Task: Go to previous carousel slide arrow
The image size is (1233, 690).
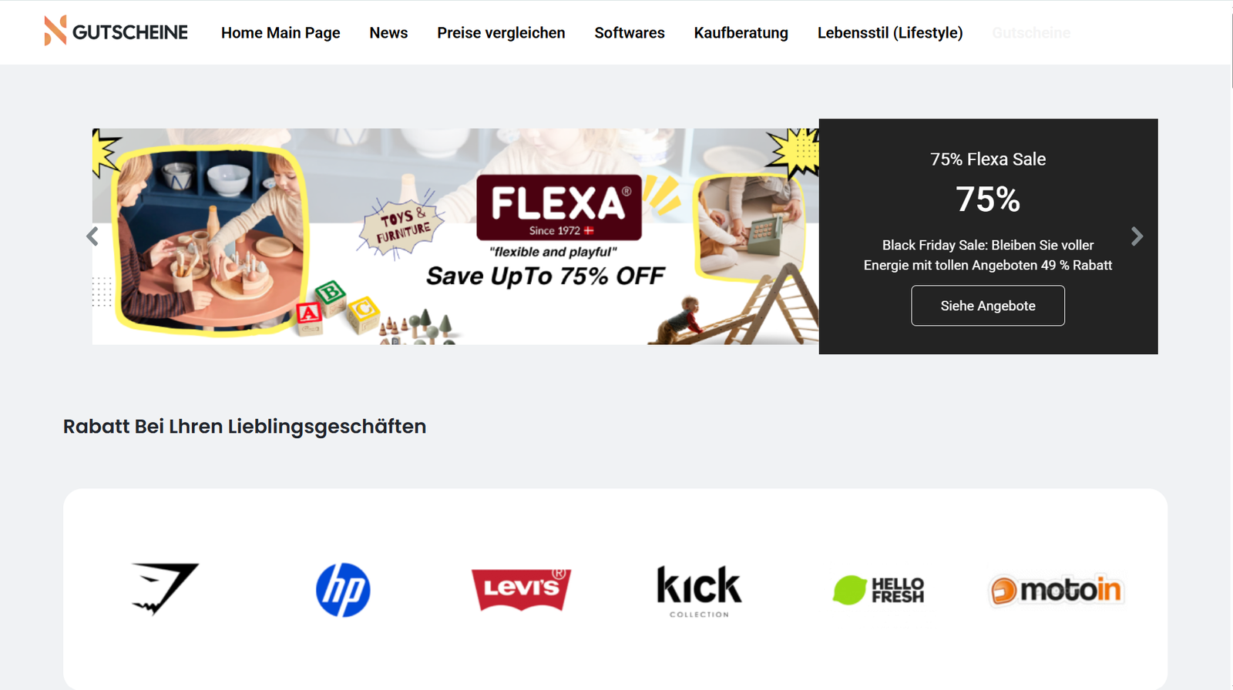Action: [92, 236]
